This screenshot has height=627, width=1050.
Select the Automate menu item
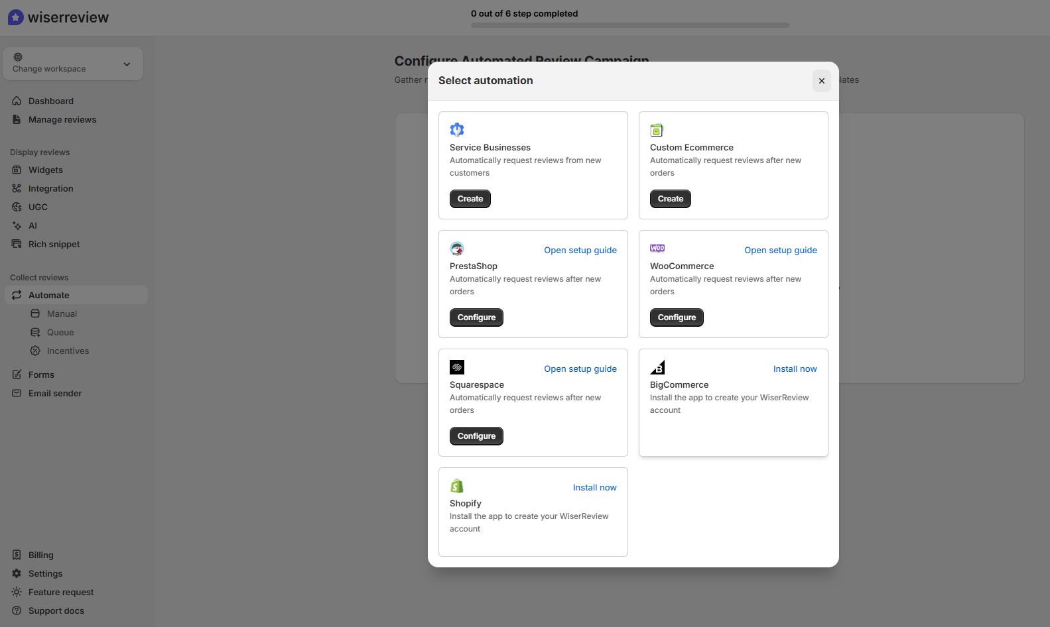tap(76, 295)
